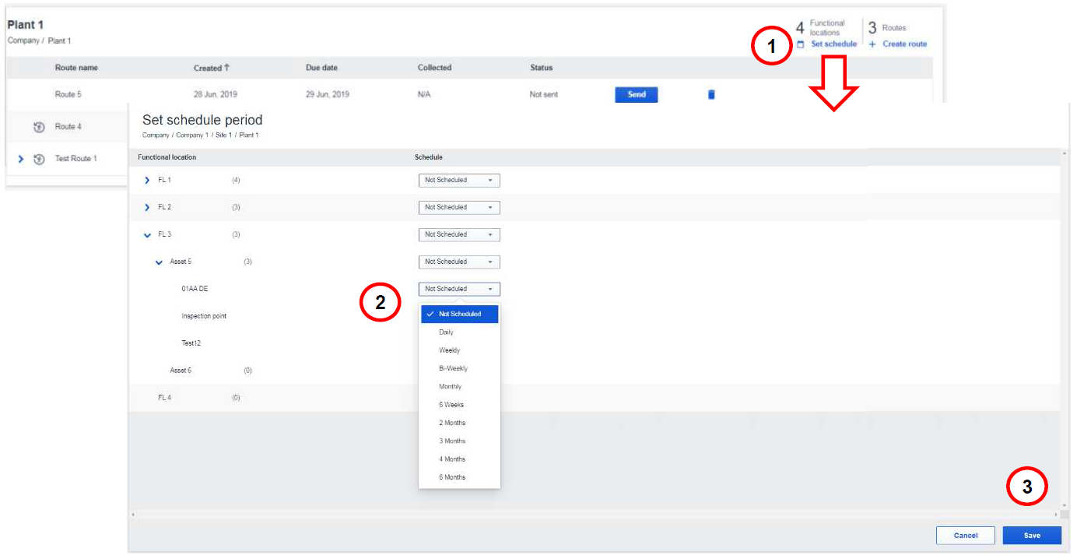The width and height of the screenshot is (1077, 559).
Task: Select the Test12 row
Action: coord(191,343)
